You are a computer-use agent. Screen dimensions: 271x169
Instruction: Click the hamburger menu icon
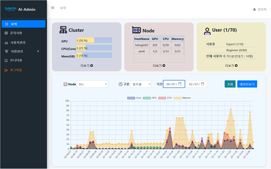(x=53, y=8)
